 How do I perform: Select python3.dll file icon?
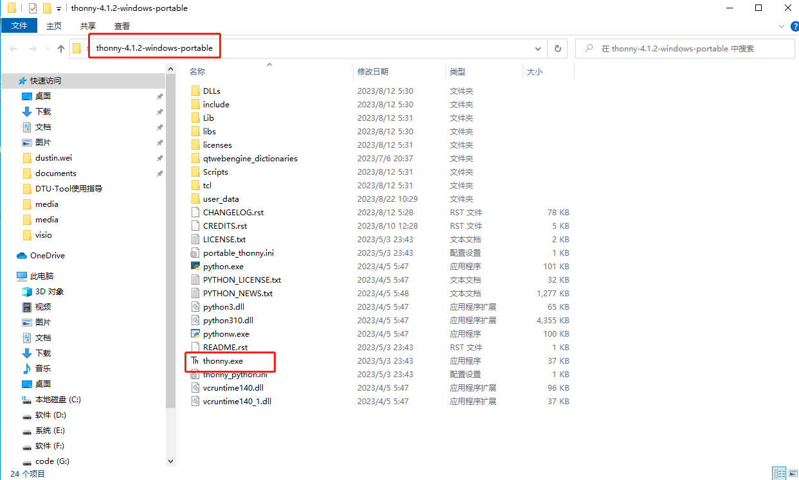pos(196,307)
